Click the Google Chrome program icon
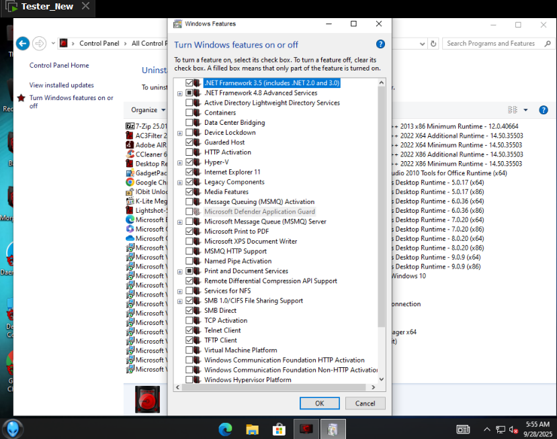The height and width of the screenshot is (439, 557). click(x=130, y=182)
